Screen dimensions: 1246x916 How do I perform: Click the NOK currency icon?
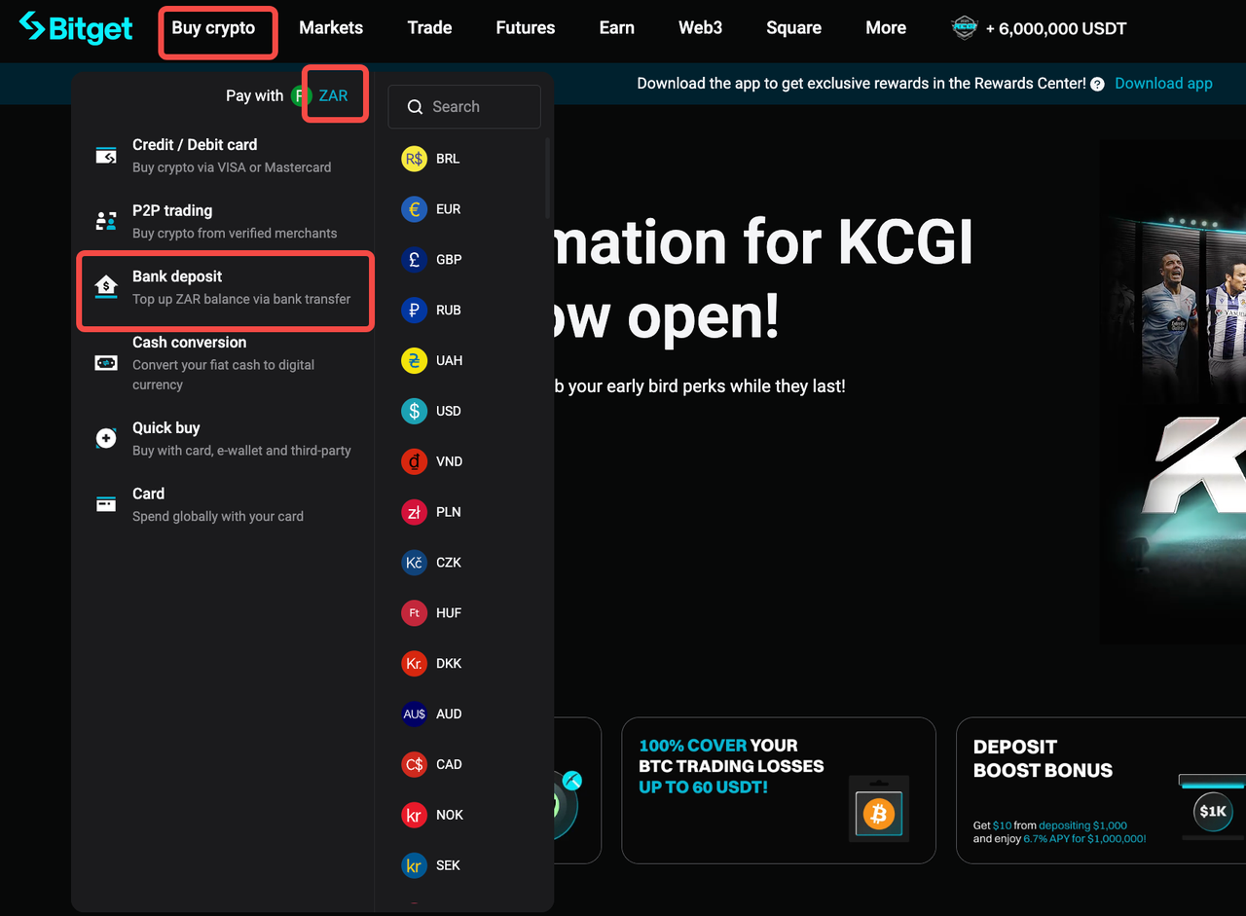[414, 815]
